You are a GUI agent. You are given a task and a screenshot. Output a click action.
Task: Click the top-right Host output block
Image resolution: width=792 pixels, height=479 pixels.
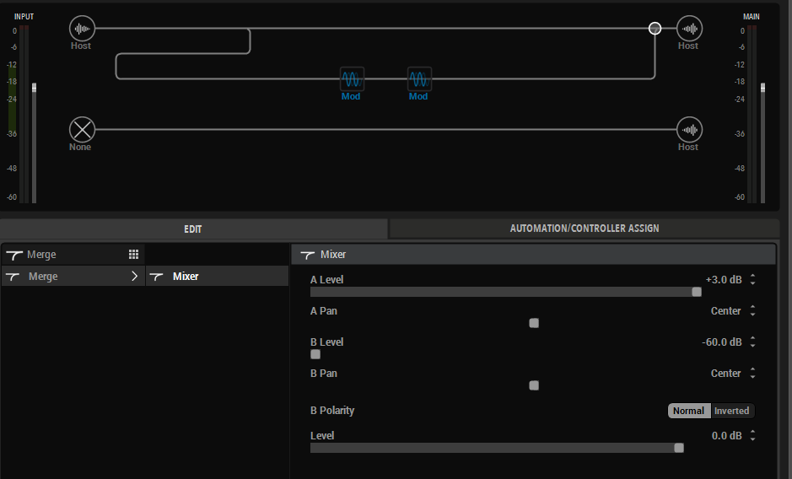[x=689, y=29]
